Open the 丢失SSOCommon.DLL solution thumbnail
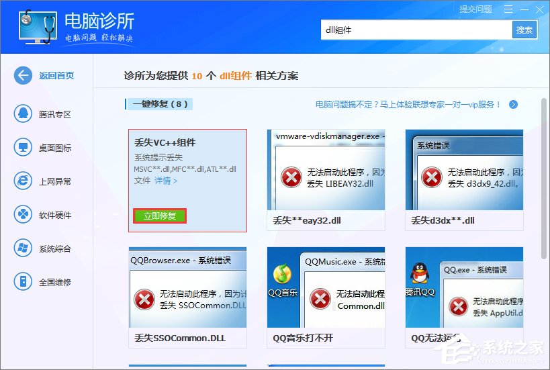 pyautogui.click(x=187, y=287)
